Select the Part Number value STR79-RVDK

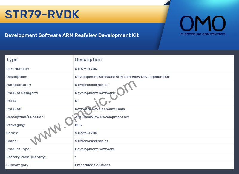(86, 69)
